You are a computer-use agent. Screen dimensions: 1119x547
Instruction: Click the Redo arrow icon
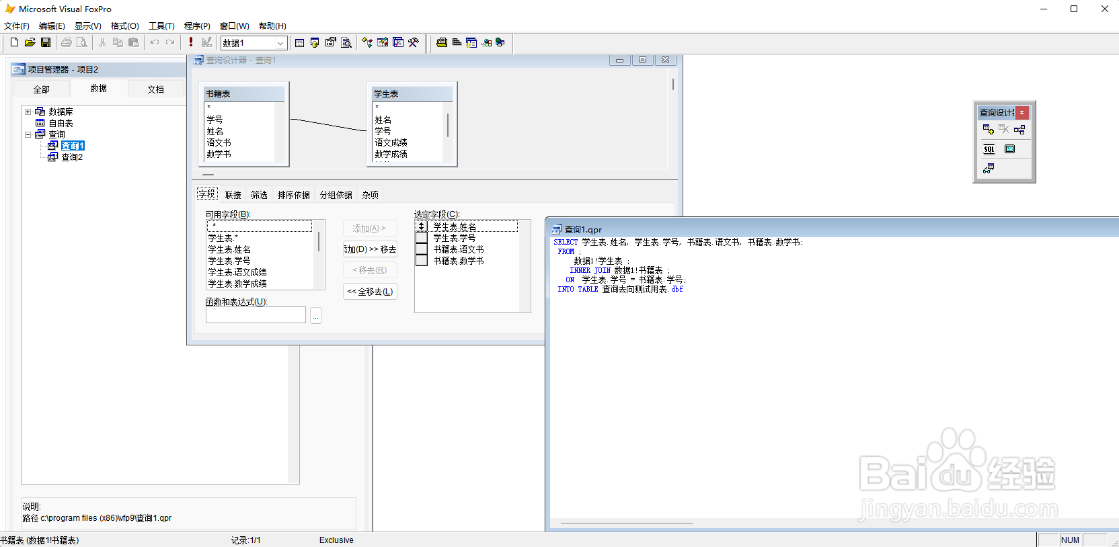point(170,42)
